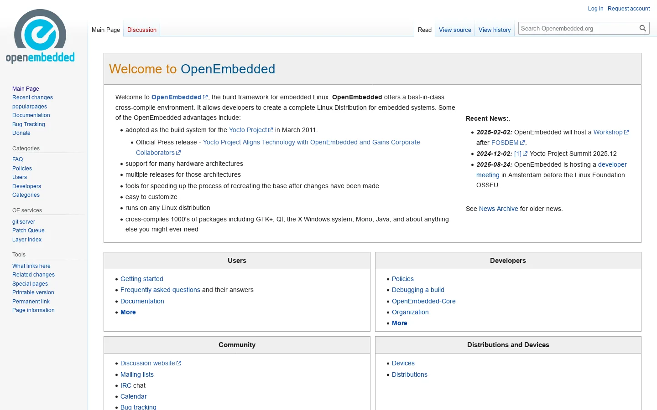Click the [1] reference link
The height and width of the screenshot is (410, 657).
click(521, 154)
